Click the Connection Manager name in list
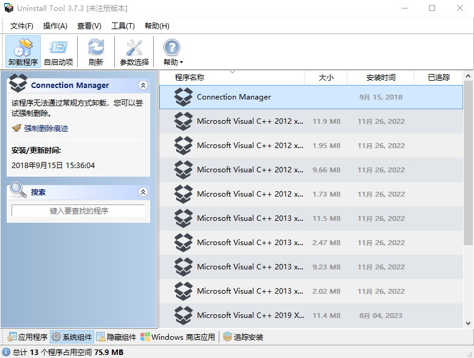Viewport: 474px width, 358px height. click(x=234, y=97)
